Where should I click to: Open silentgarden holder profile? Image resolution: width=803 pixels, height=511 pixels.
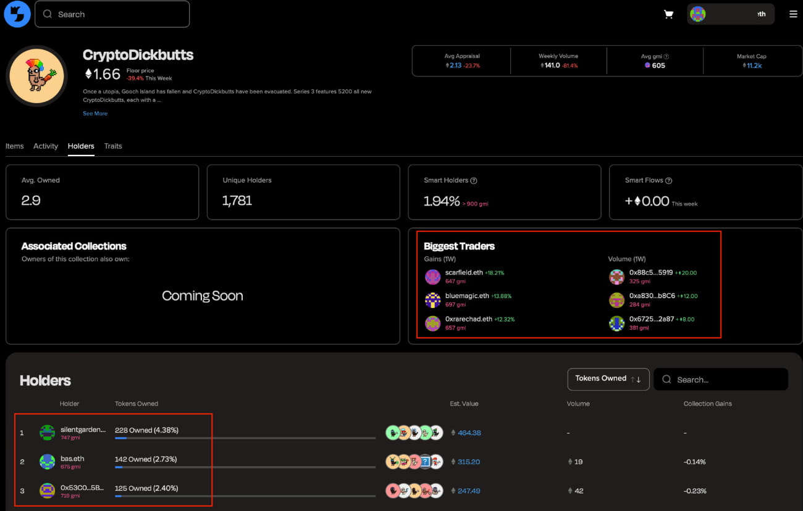(x=83, y=430)
